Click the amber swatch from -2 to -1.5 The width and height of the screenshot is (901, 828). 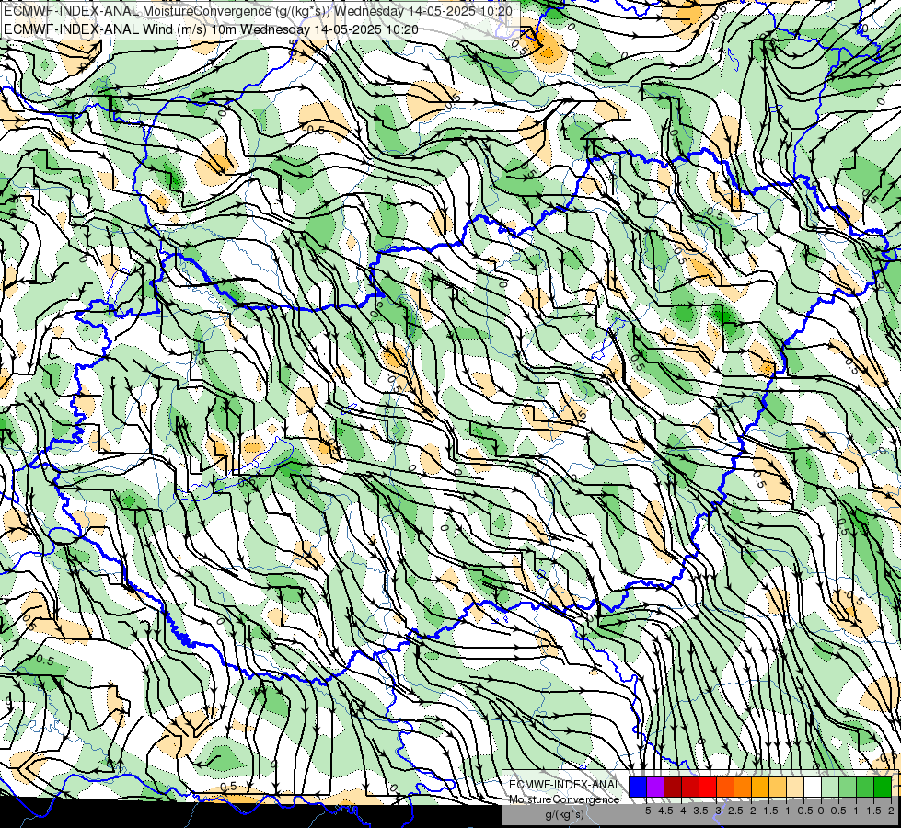point(760,788)
